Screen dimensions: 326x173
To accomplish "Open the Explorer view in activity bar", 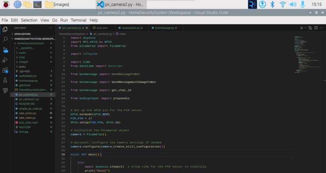I will click(x=5, y=29).
